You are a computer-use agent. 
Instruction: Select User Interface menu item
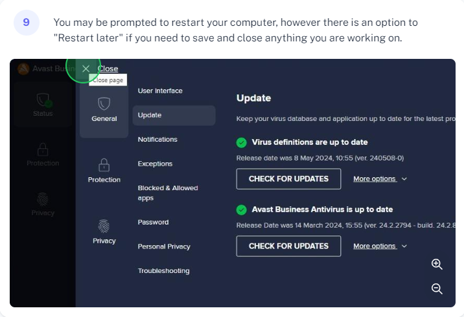[160, 91]
